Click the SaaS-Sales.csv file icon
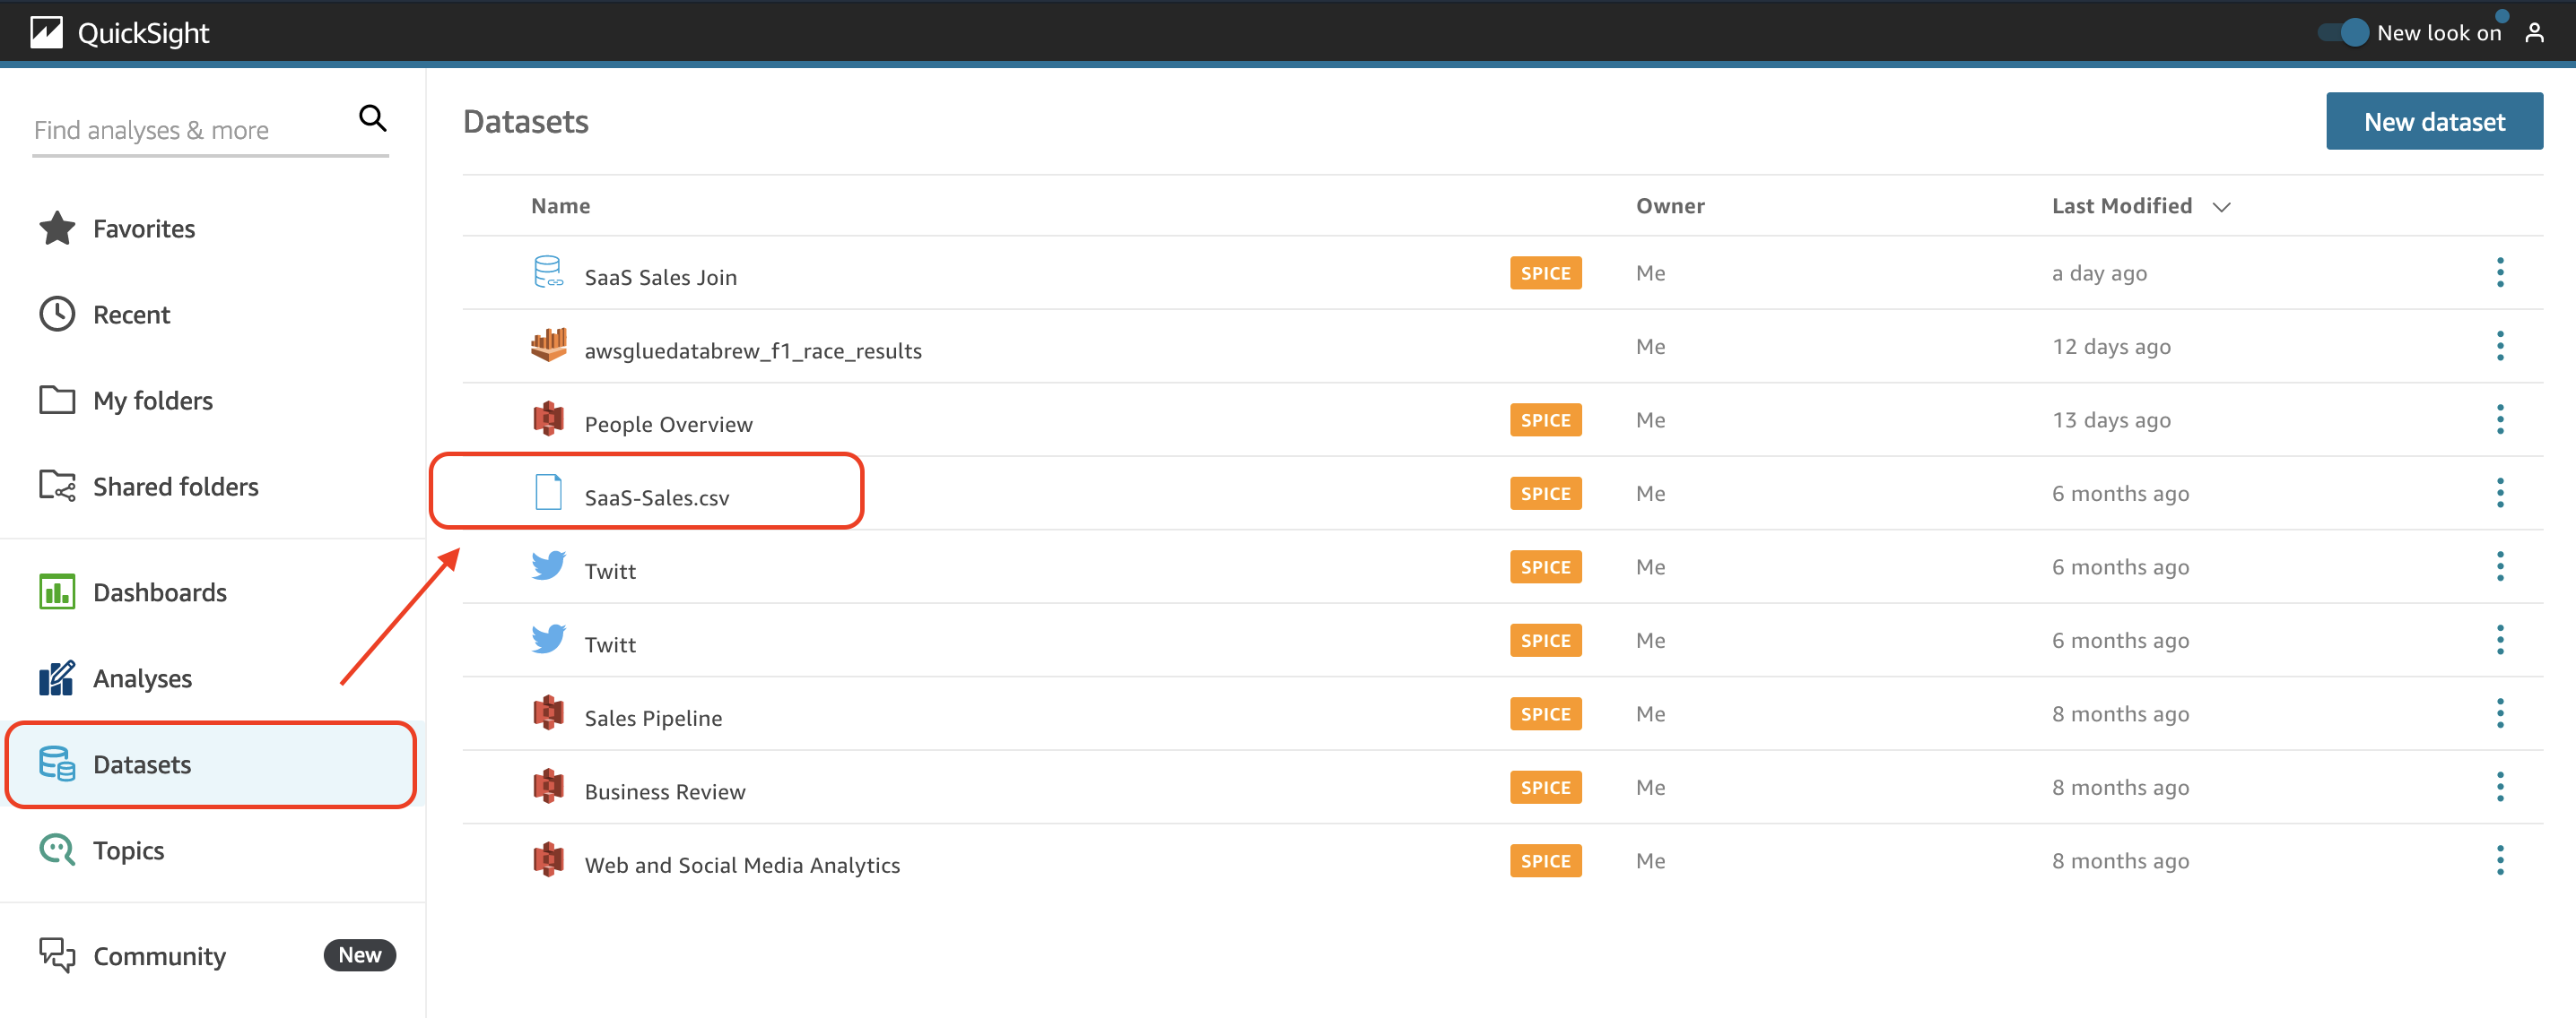The height and width of the screenshot is (1018, 2576). point(548,493)
